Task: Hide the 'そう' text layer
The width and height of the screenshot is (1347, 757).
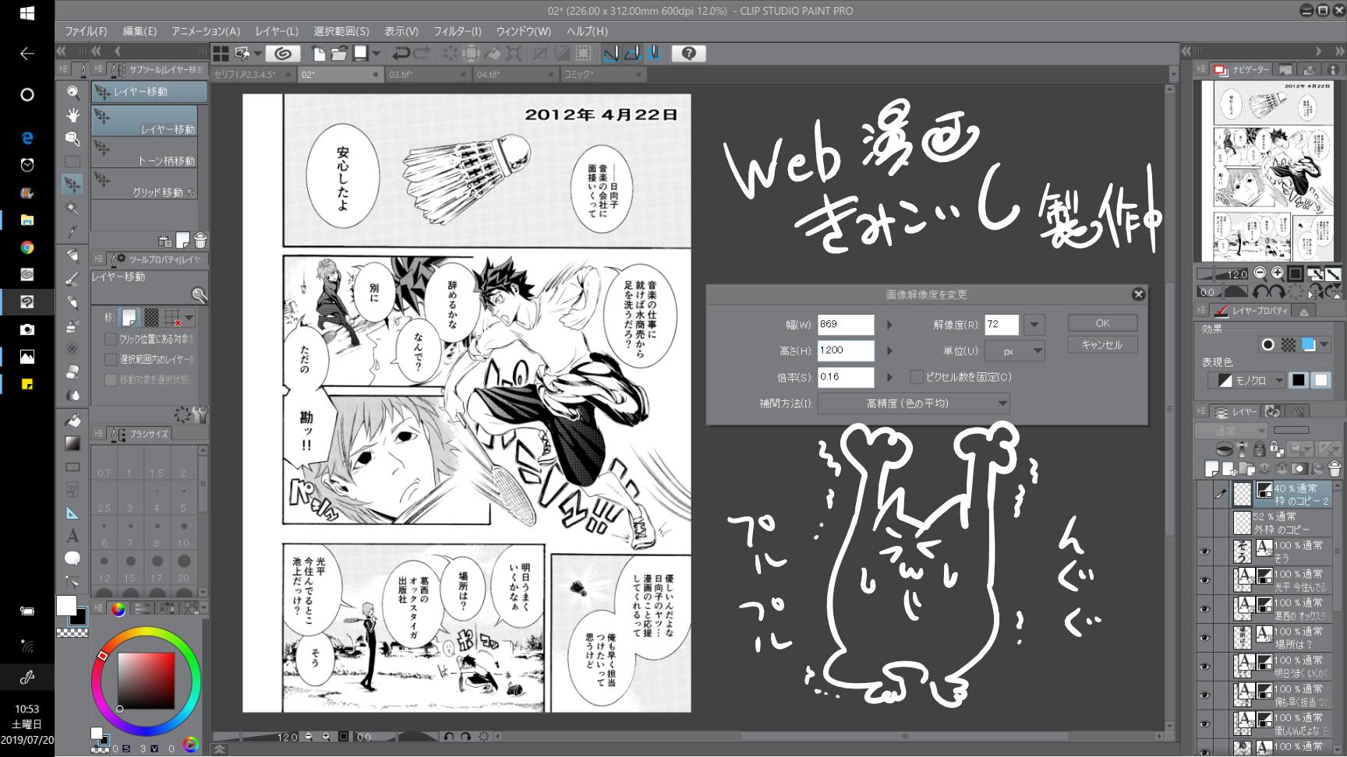Action: [x=1205, y=551]
